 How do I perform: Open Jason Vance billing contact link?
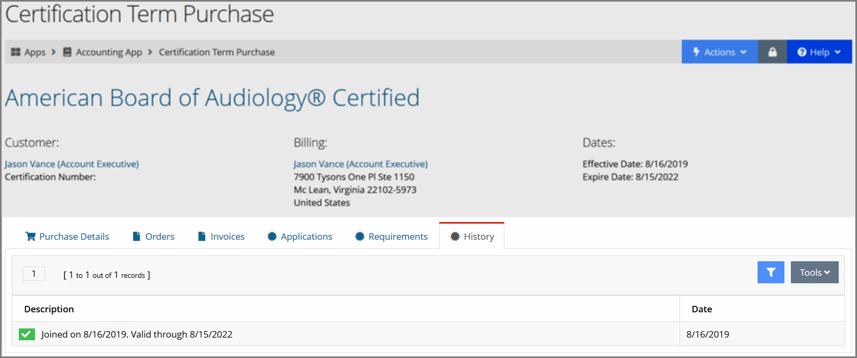[x=361, y=164]
